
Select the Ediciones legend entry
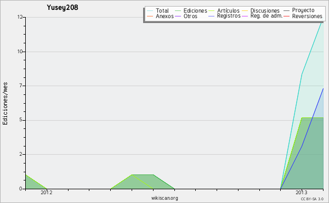coord(195,10)
